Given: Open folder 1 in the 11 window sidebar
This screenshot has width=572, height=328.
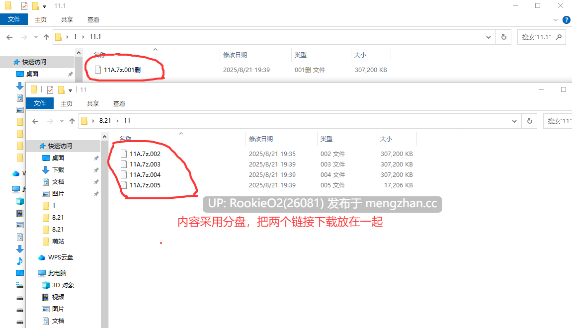Looking at the screenshot, I should 54,205.
